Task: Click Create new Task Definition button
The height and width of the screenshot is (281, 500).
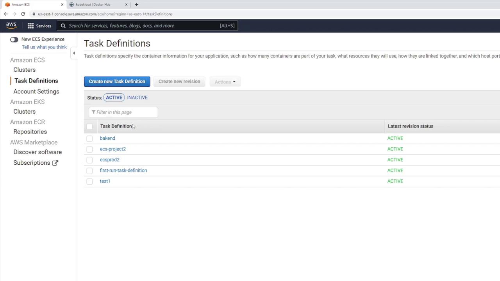Action: (x=117, y=82)
